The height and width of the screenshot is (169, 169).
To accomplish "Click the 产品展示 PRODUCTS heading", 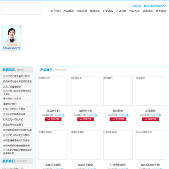I will tap(54, 70).
